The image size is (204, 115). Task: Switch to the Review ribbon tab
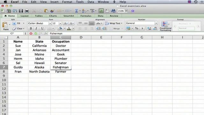coord(114,16)
